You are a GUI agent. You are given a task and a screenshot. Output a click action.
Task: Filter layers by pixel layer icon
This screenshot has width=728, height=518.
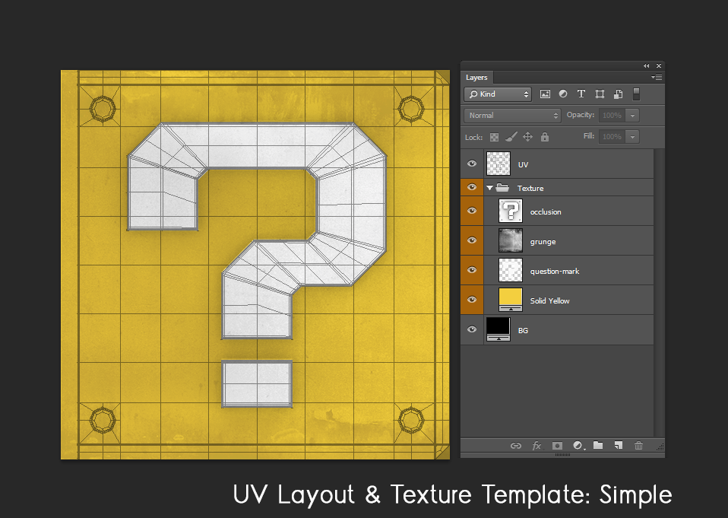click(545, 94)
